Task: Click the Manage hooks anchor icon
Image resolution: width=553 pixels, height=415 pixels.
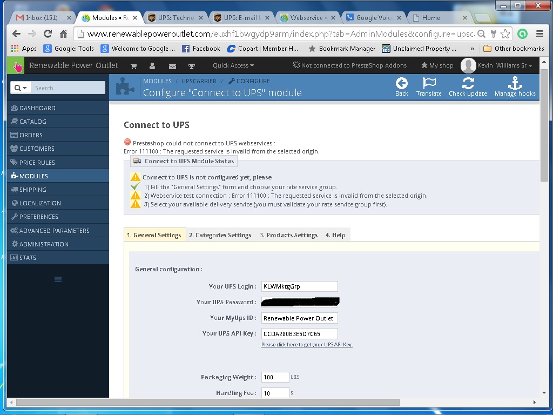Action: pos(515,83)
